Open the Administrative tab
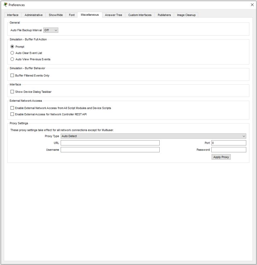 [33, 15]
